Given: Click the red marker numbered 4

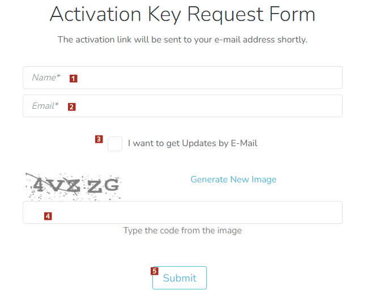Looking at the screenshot, I should click(x=48, y=216).
